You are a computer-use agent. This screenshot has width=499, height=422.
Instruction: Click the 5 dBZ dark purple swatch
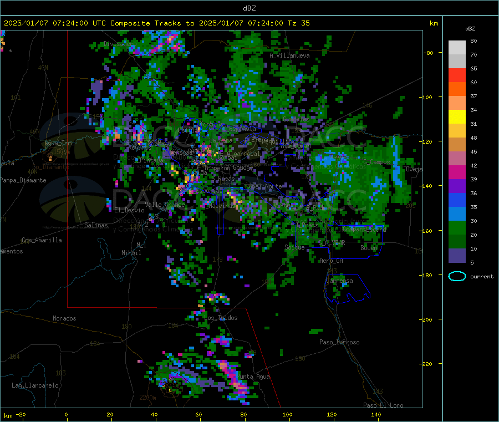[x=457, y=256]
